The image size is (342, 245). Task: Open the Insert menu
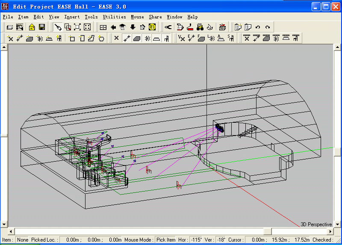coord(72,17)
